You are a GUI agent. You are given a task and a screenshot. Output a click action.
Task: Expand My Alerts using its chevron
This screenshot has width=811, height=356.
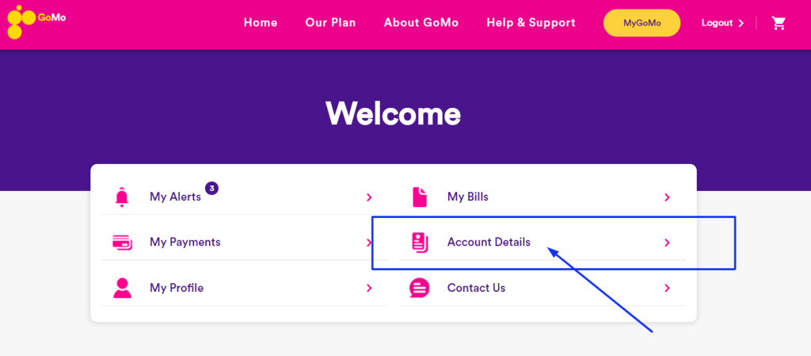tap(369, 197)
